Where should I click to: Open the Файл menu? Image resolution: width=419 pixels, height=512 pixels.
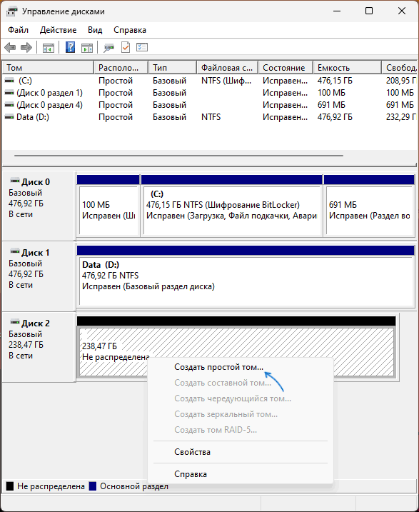pos(18,30)
